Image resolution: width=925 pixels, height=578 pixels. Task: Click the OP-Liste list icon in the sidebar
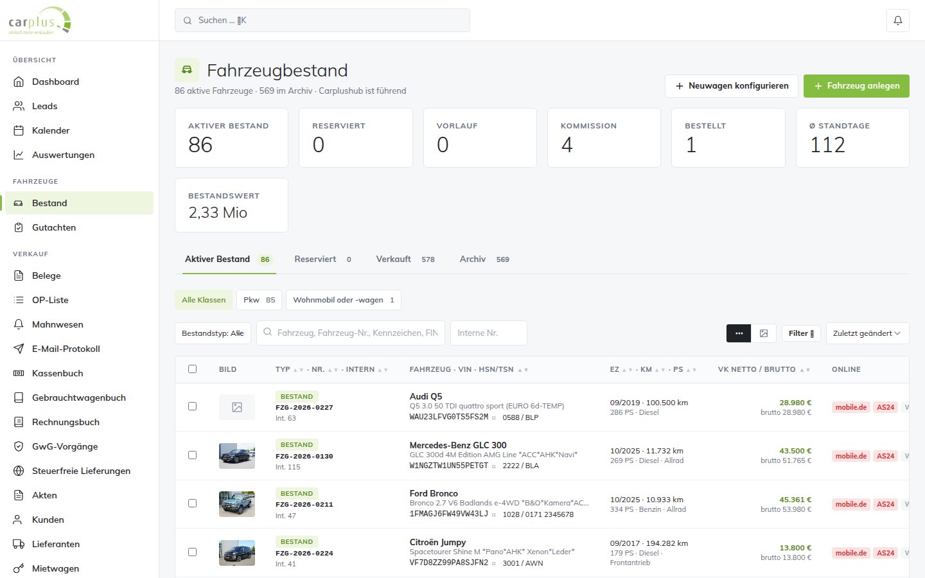[x=19, y=300]
